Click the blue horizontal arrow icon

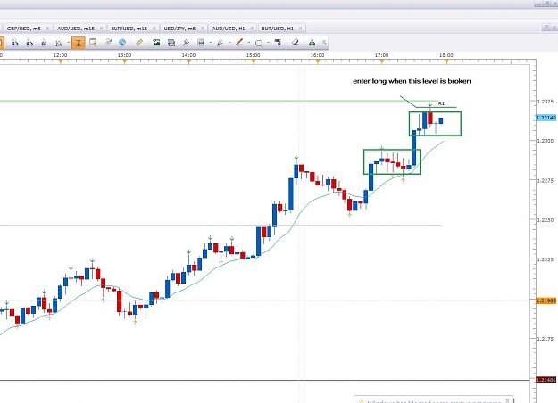click(201, 43)
